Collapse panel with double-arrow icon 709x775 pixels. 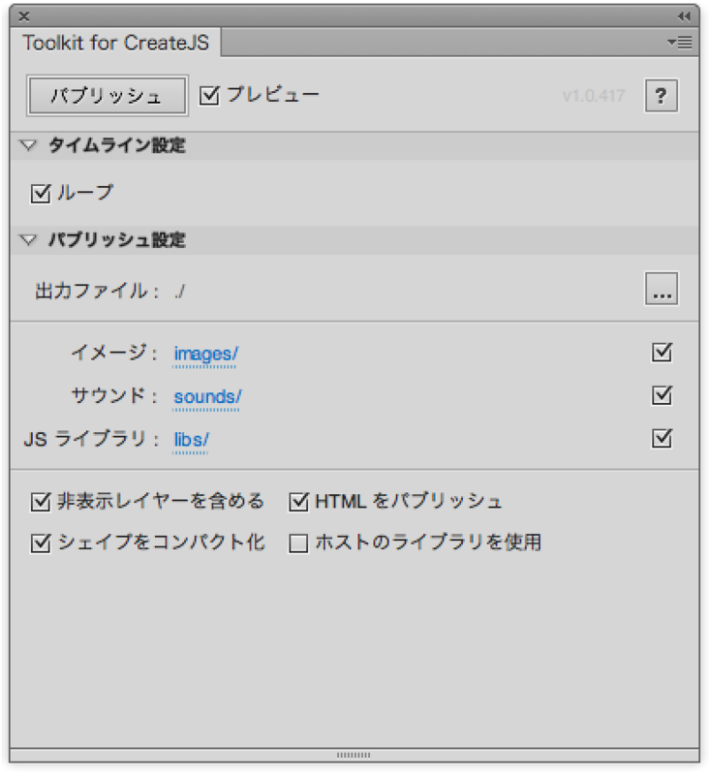[x=684, y=16]
